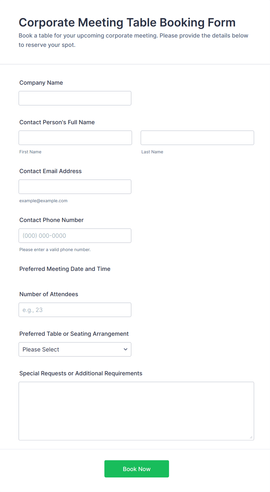Click the Company Name input field
Image resolution: width=270 pixels, height=492 pixels.
[x=75, y=98]
